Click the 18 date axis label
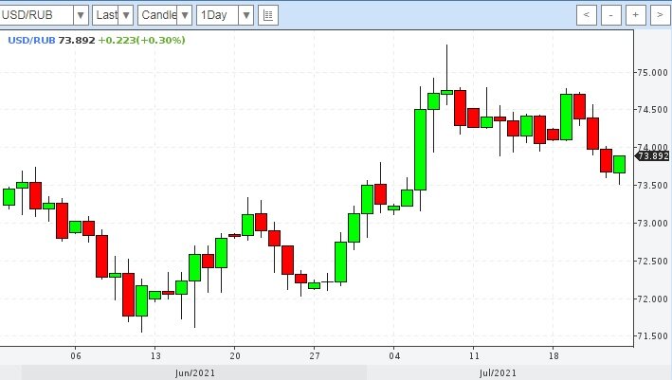Screen dimensions: 672x380 [554, 355]
